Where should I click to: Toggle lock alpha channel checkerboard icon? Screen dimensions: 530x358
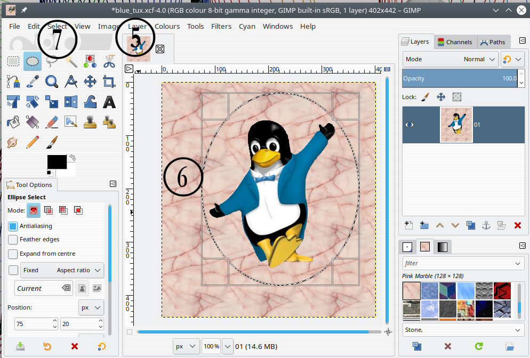(456, 97)
